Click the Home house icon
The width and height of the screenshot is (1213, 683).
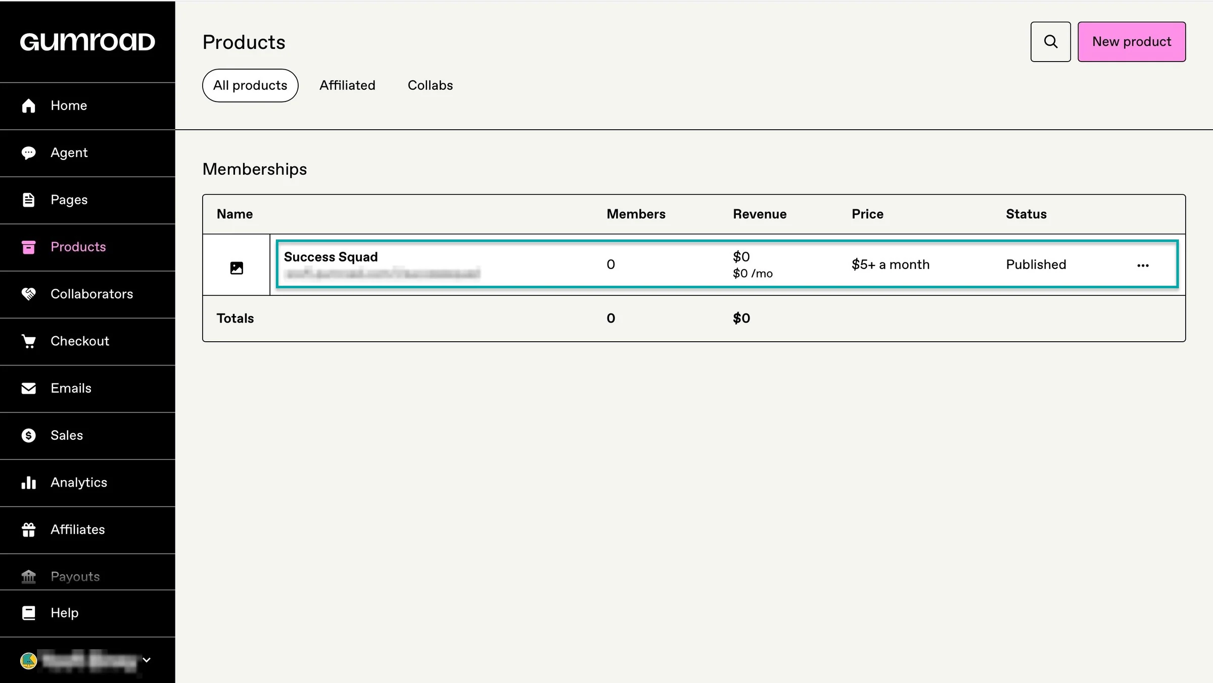coord(29,106)
